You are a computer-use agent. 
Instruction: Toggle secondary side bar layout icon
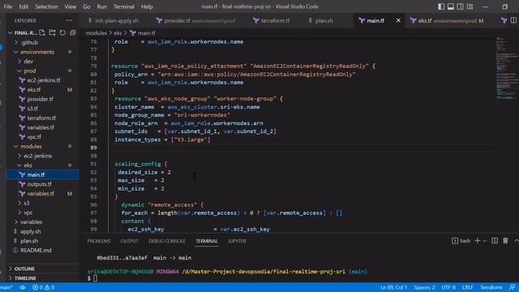[461, 6]
